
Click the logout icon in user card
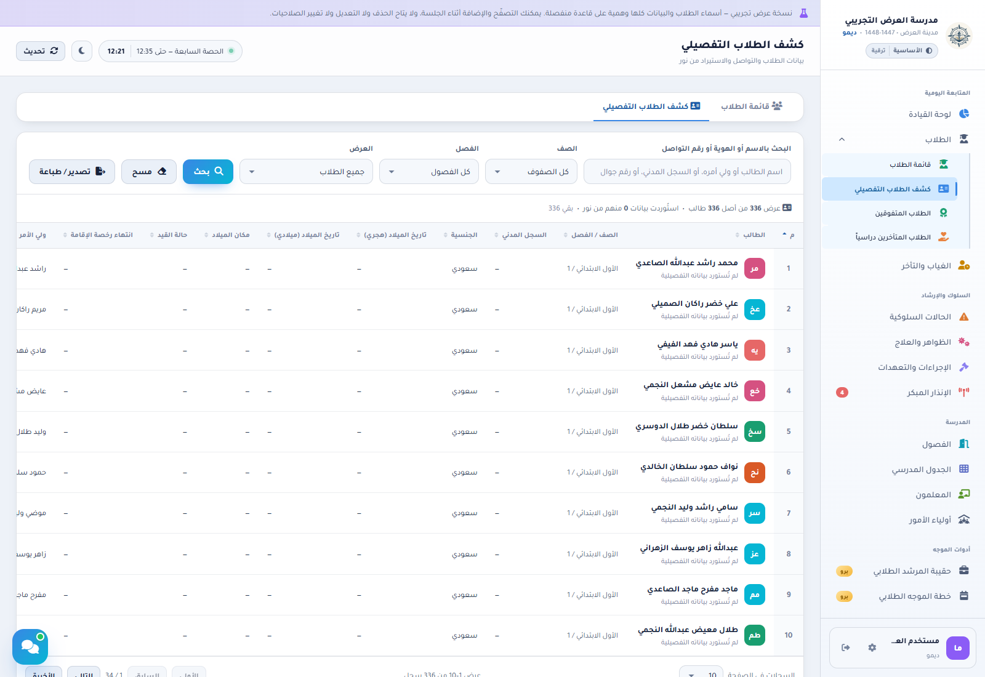[846, 647]
